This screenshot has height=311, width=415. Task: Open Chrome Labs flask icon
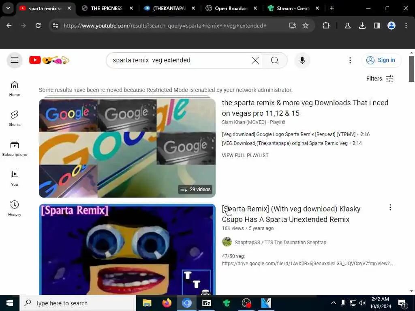click(x=347, y=26)
